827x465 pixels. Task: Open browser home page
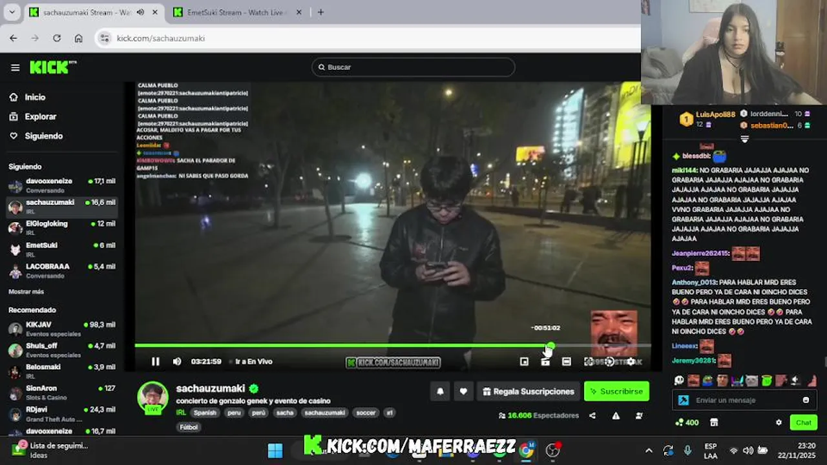(79, 38)
